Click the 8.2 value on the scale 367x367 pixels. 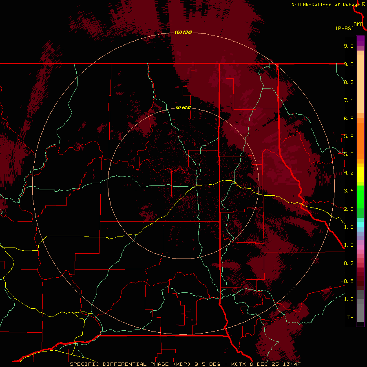coord(349,82)
